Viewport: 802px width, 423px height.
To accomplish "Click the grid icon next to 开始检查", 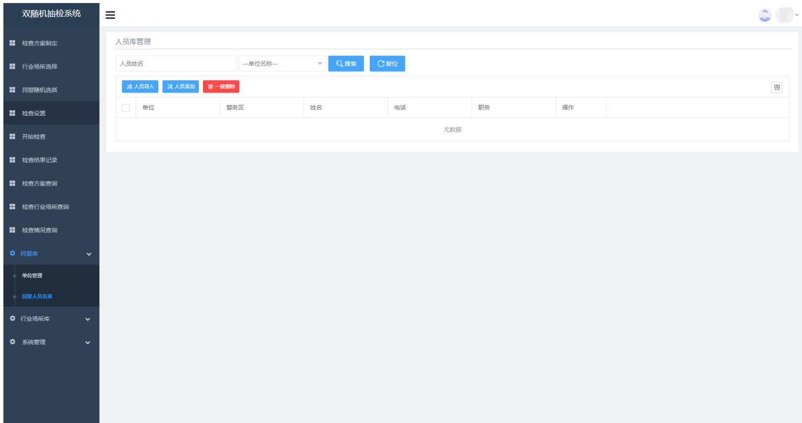I will pyautogui.click(x=12, y=137).
